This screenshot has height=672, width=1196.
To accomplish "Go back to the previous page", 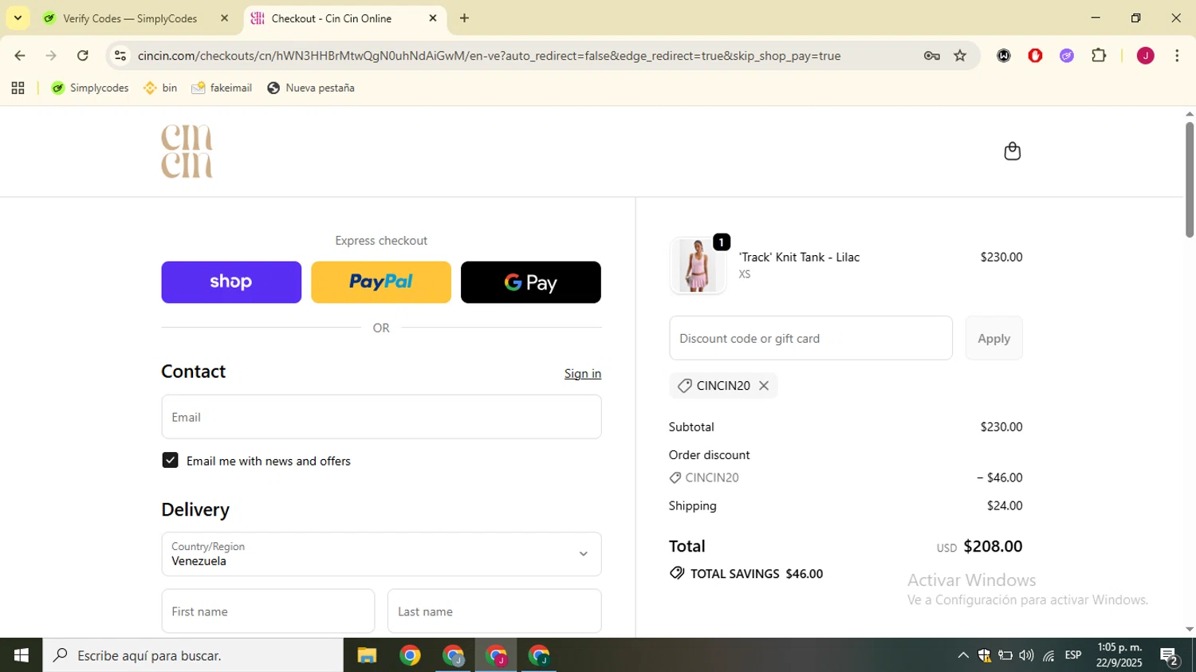I will (20, 56).
